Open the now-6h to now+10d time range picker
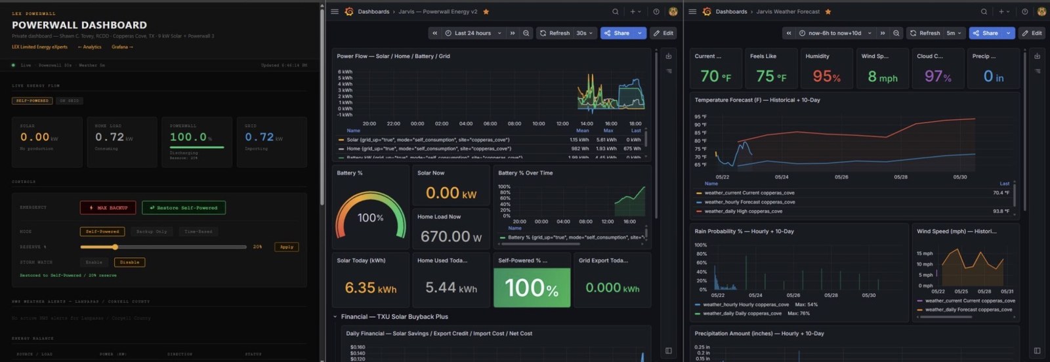Image resolution: width=1050 pixels, height=362 pixels. (x=836, y=33)
